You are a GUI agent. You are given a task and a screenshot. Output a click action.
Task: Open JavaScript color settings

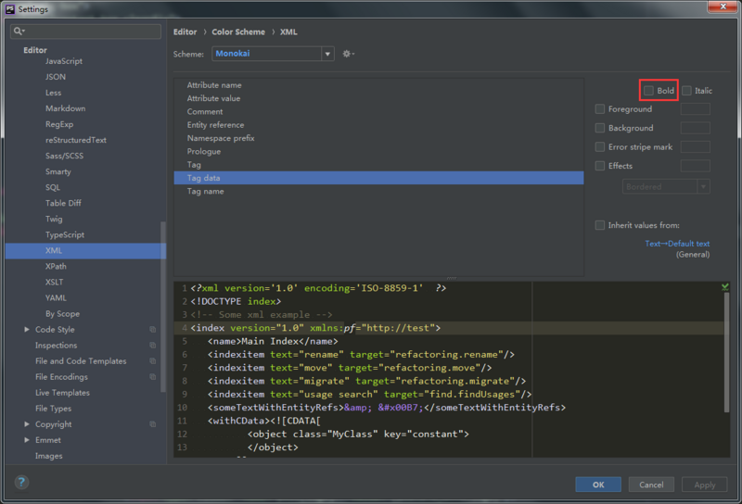pos(64,61)
